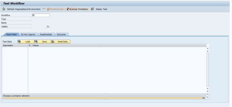Click the Initial Data button
The height and width of the screenshot is (107, 232).
(x=61, y=41)
